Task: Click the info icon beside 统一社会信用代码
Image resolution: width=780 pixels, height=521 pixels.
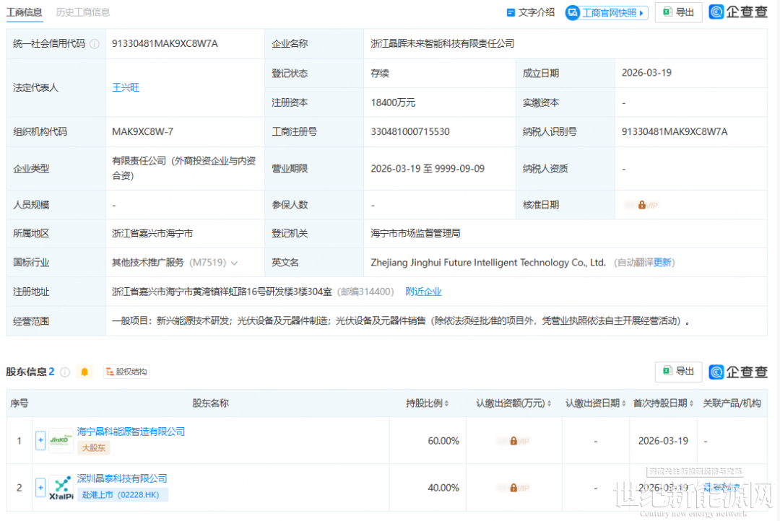Action: point(95,44)
